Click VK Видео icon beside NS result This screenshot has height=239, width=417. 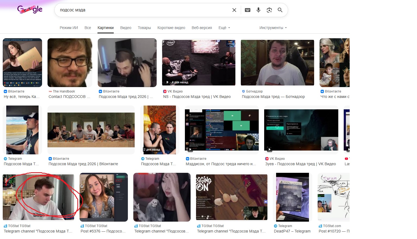tap(165, 91)
